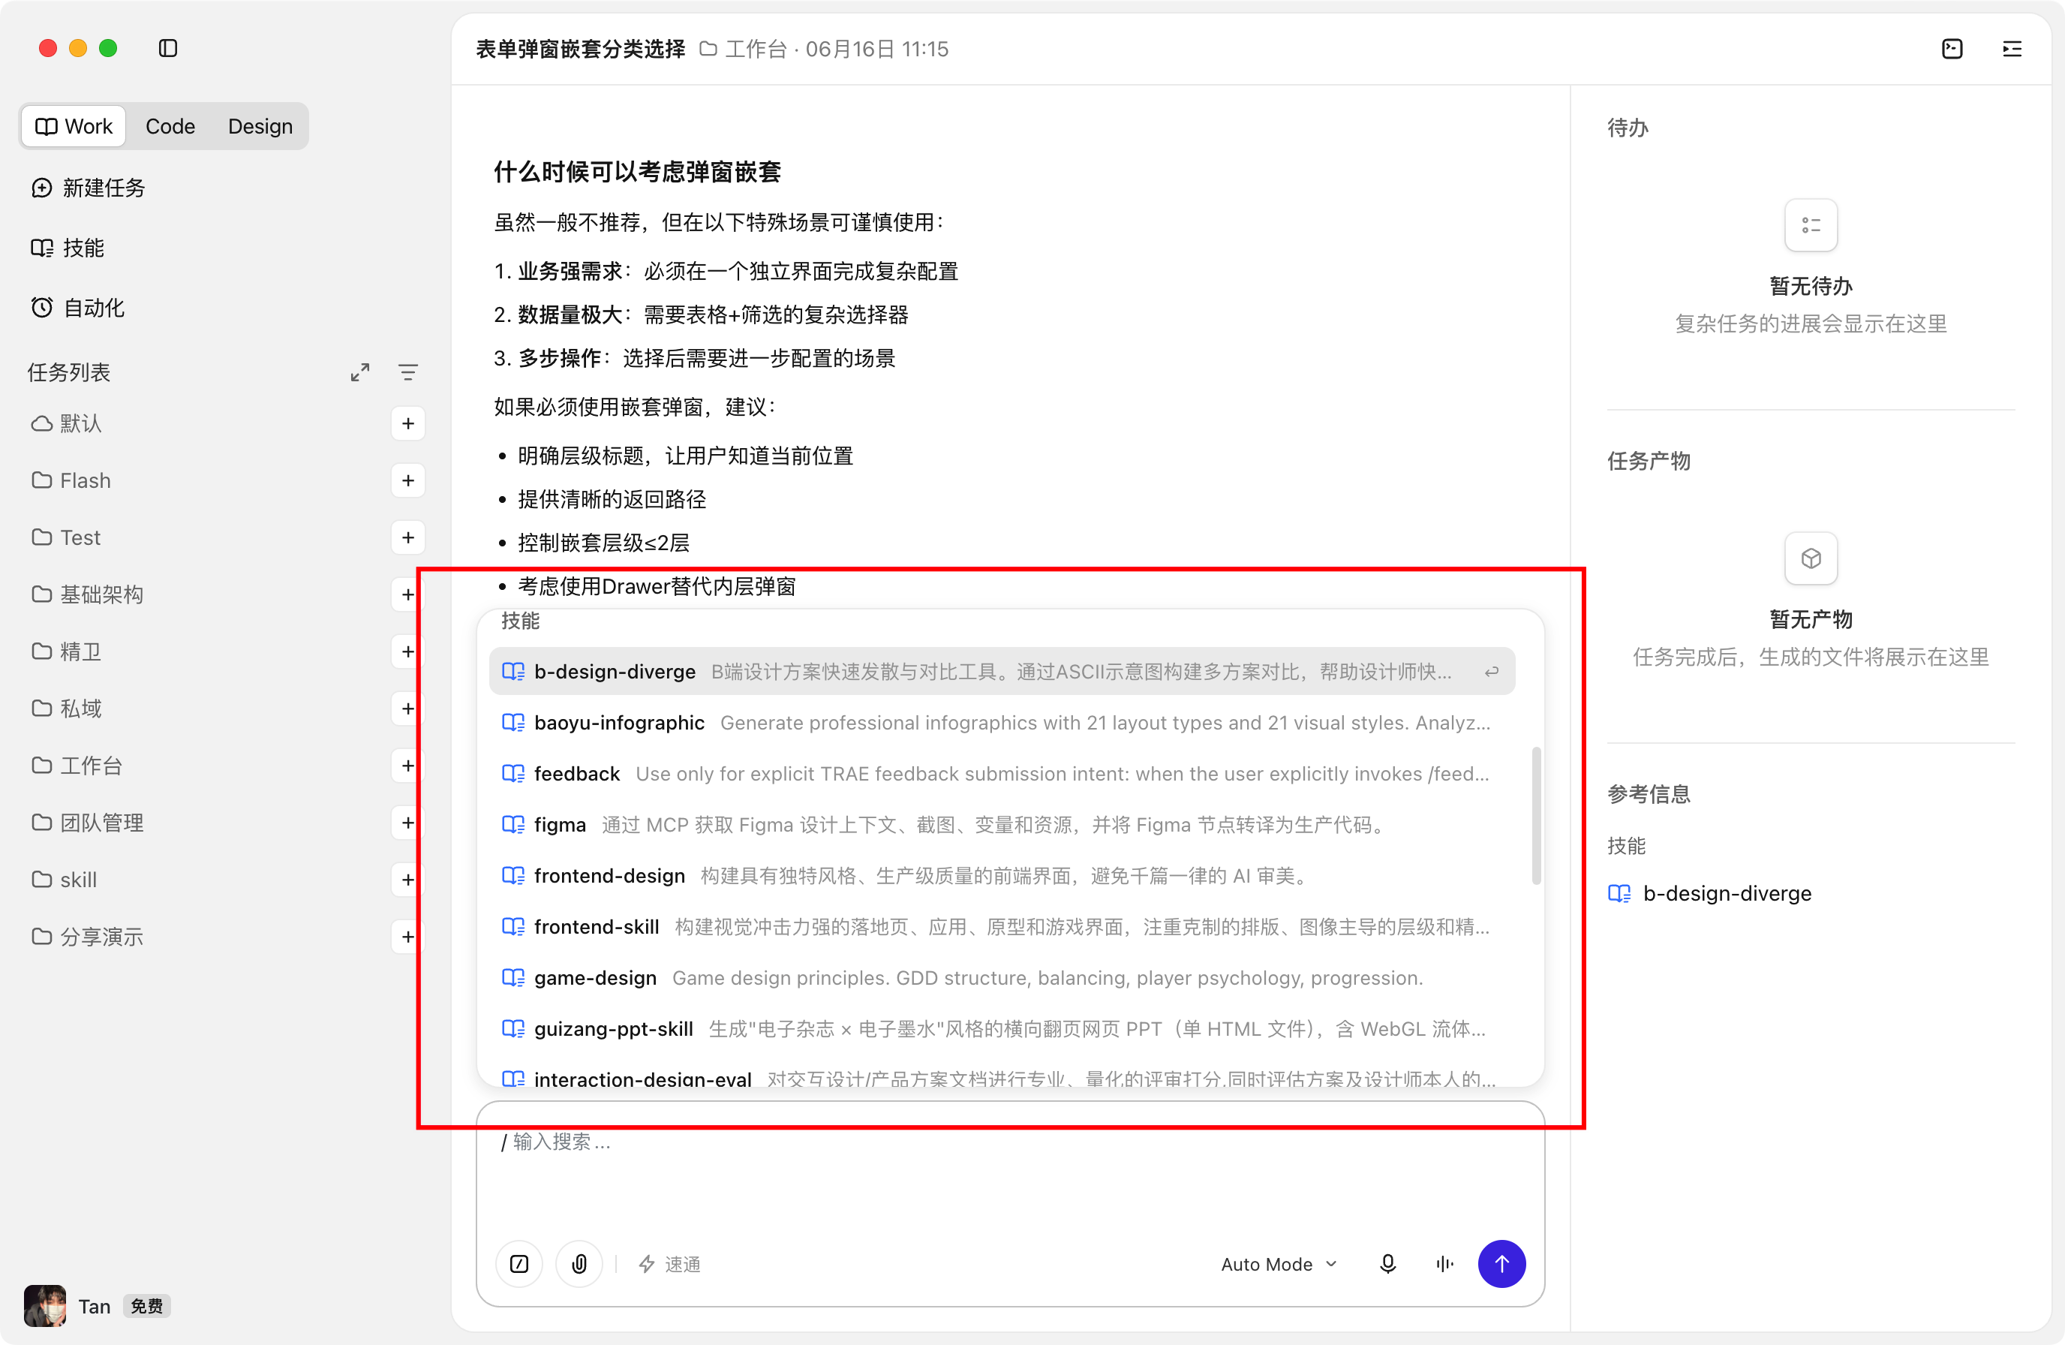The height and width of the screenshot is (1345, 2065).
Task: Add a task to the 默认 folder
Action: click(407, 423)
